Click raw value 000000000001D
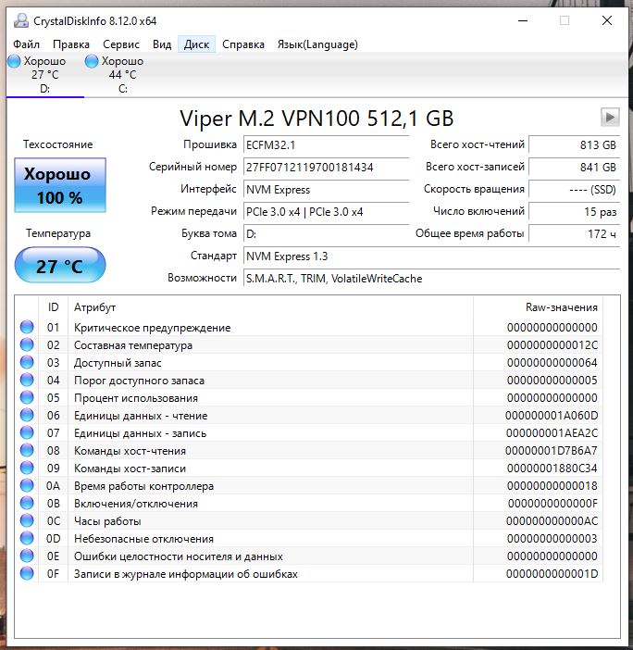This screenshot has height=650, width=633. point(552,574)
